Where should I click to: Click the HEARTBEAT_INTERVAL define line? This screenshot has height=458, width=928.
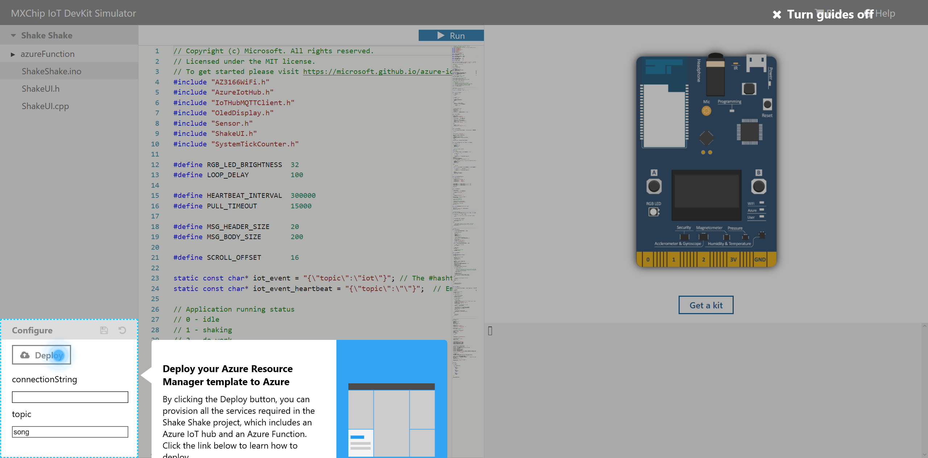point(244,195)
